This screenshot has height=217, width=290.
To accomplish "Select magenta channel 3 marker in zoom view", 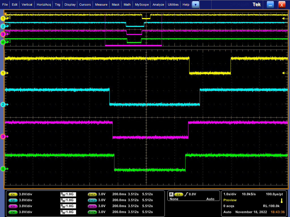I will coord(3,136).
